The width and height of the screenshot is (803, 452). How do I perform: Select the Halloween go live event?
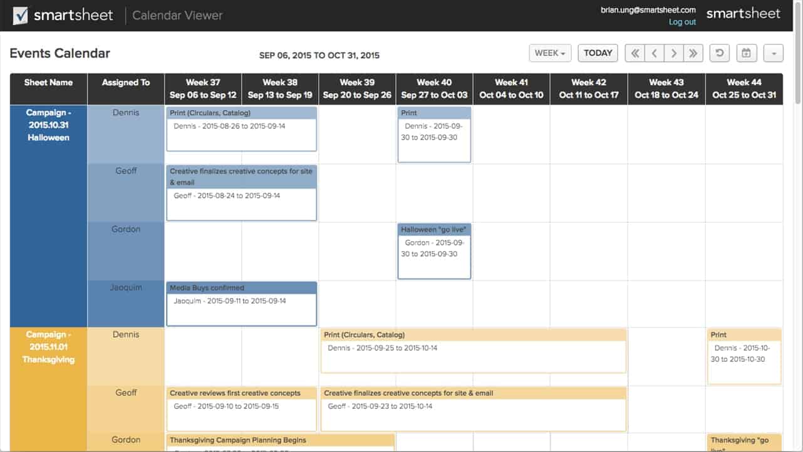click(x=434, y=250)
